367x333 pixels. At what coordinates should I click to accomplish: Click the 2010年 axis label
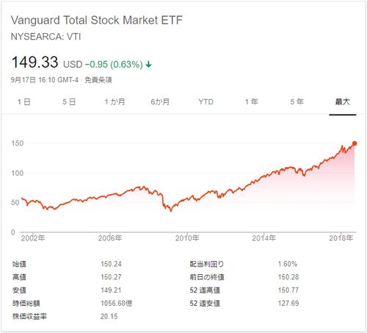coord(187,238)
